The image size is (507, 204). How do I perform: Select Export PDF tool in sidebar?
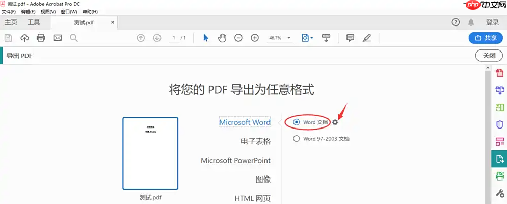pyautogui.click(x=500, y=159)
